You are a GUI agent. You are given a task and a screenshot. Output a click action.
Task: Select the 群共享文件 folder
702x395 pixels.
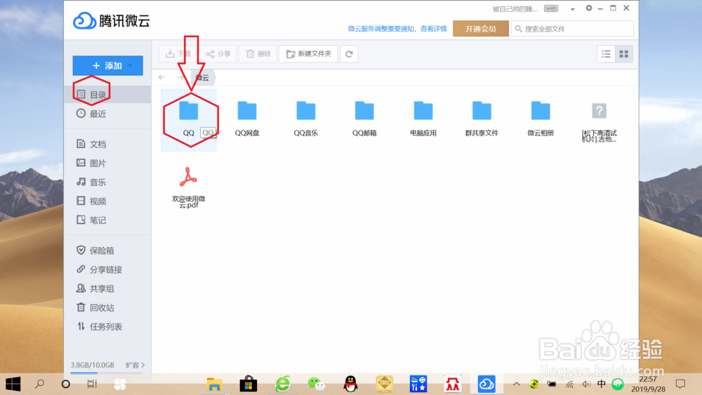[482, 119]
